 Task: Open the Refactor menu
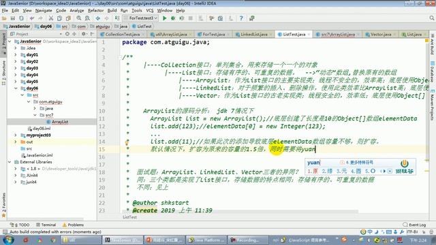95,11
